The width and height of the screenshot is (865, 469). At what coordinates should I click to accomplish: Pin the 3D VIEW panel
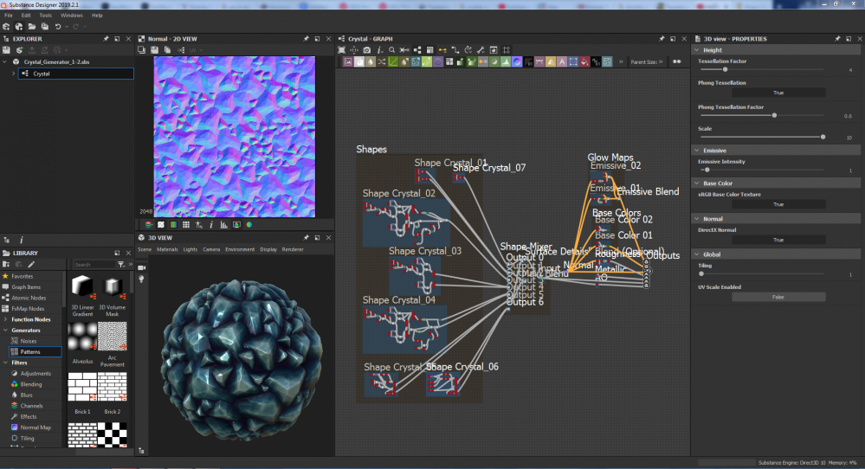(x=307, y=237)
